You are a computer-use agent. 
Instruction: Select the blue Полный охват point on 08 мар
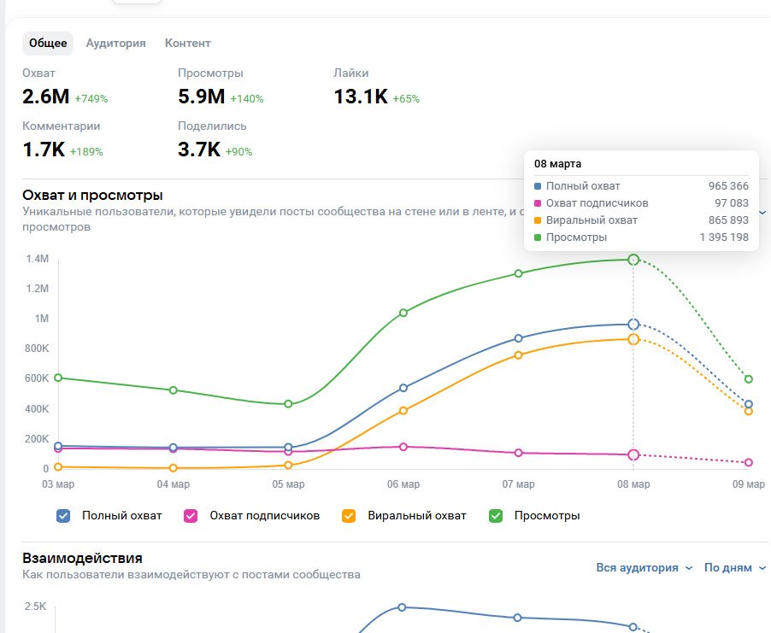[x=633, y=325]
